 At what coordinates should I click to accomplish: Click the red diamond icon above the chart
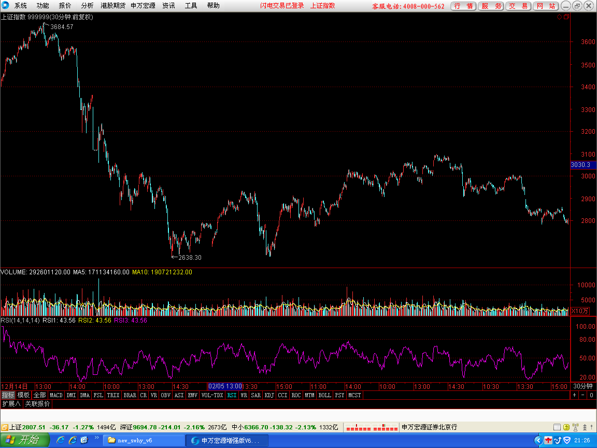coord(559,17)
